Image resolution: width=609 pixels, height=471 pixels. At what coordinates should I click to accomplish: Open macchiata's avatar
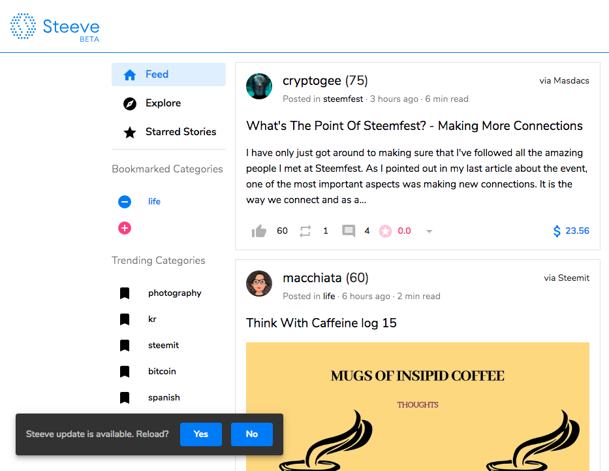click(259, 284)
